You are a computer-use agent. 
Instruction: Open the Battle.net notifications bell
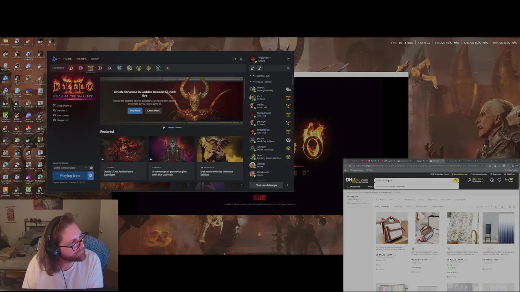[x=241, y=59]
